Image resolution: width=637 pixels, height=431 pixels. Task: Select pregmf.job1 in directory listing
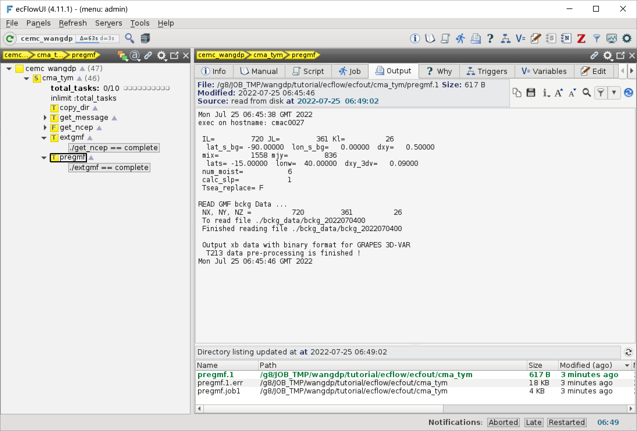(415, 391)
